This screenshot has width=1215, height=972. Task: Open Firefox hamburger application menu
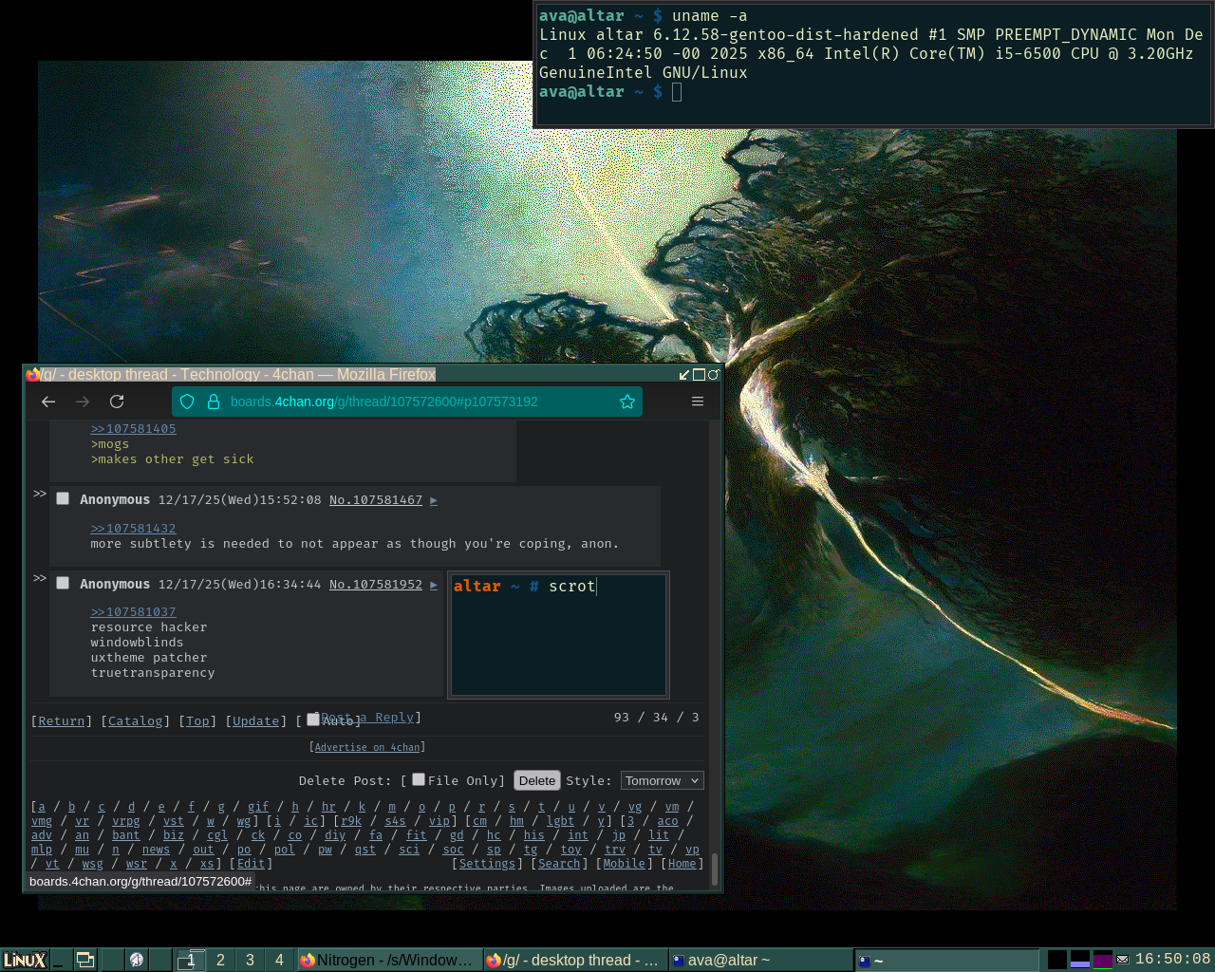698,402
